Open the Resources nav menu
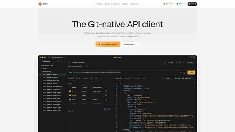Image resolution: width=235 pixels, height=132 pixels. click(134, 4)
